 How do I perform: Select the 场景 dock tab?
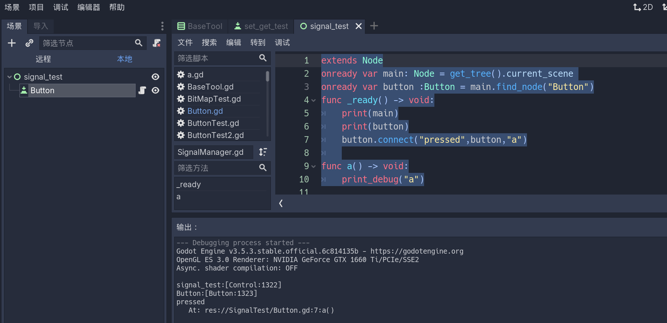point(14,26)
